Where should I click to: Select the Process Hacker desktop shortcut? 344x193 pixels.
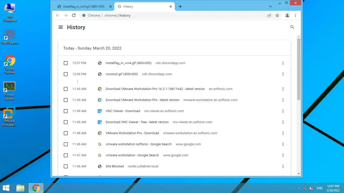point(9,91)
